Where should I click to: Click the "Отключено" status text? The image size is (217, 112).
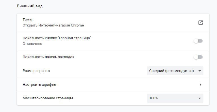pos(32,44)
